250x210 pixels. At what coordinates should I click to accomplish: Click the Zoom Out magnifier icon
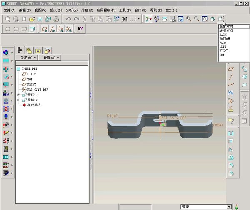(x=196, y=19)
